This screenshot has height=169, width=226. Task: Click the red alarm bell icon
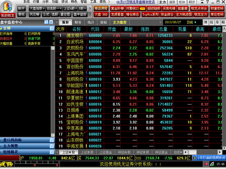pos(206,164)
